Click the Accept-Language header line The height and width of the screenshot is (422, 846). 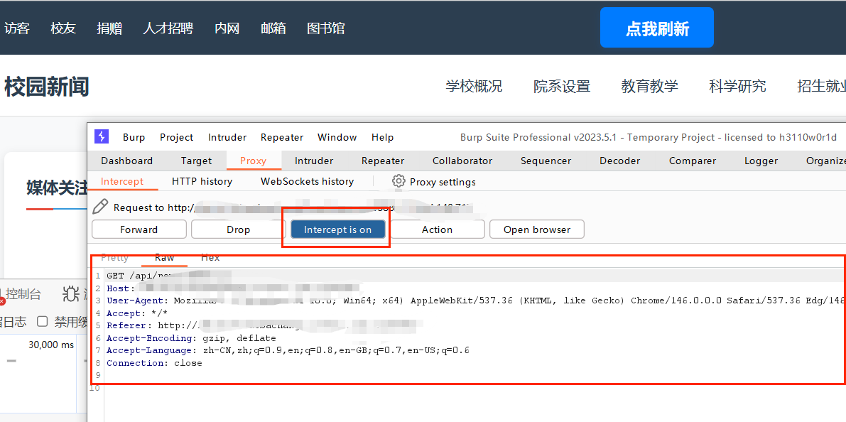point(288,351)
